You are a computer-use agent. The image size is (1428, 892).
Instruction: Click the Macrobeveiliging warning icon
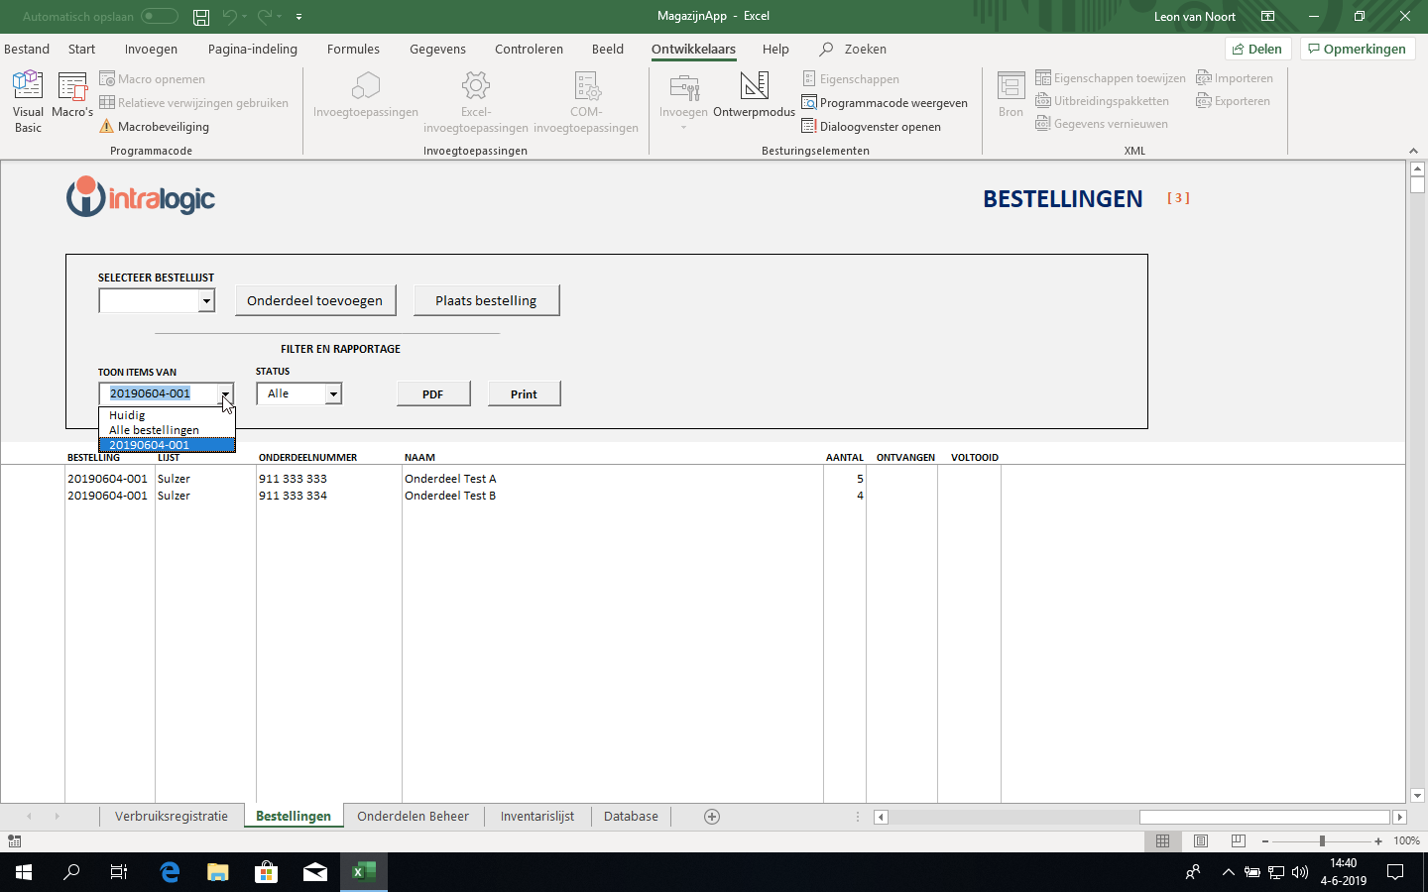[x=107, y=127]
